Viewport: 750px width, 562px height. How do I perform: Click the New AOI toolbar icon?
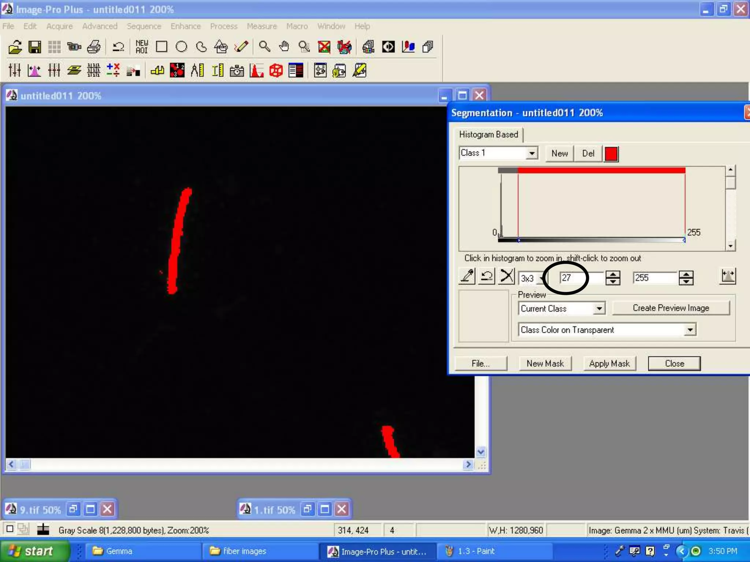142,47
